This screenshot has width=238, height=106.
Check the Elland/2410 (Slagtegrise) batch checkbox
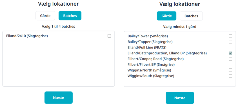[x=109, y=36]
